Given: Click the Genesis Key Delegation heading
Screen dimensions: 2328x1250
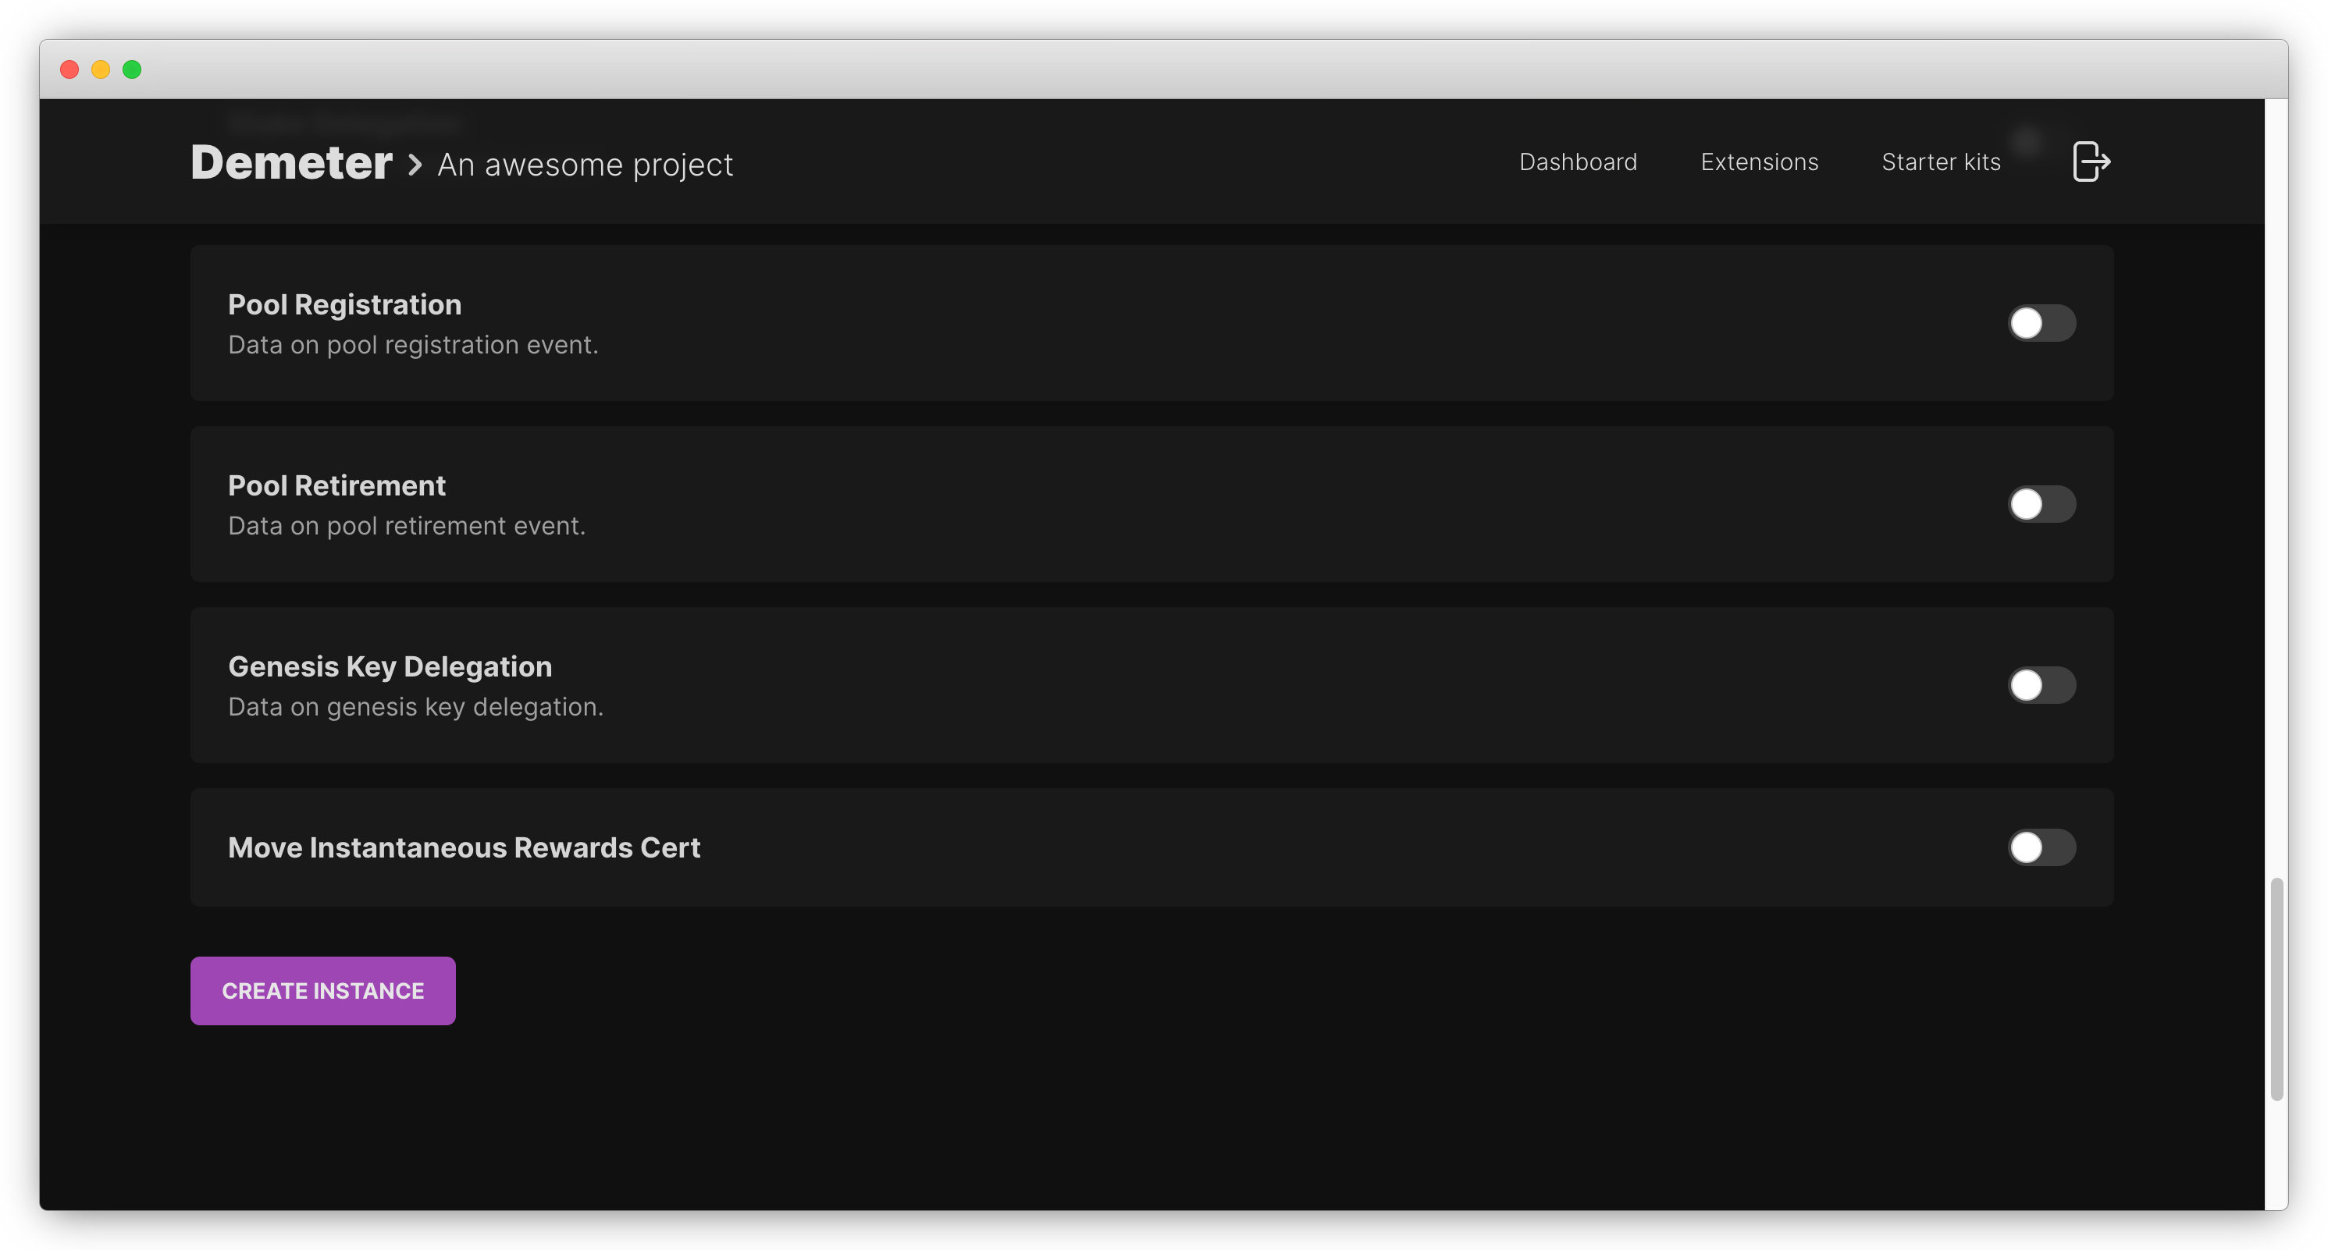Looking at the screenshot, I should (390, 666).
